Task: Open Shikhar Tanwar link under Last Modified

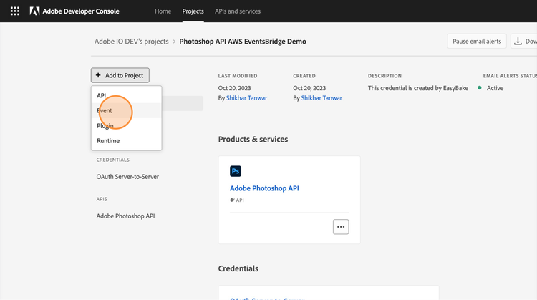Action: pyautogui.click(x=247, y=98)
